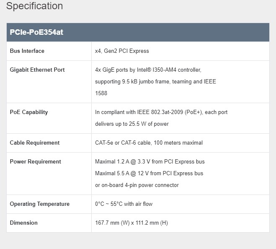Select the Maximal 1.2 A @ 3.3 V line
Image resolution: width=276 pixels, height=249 pixels.
(150, 162)
